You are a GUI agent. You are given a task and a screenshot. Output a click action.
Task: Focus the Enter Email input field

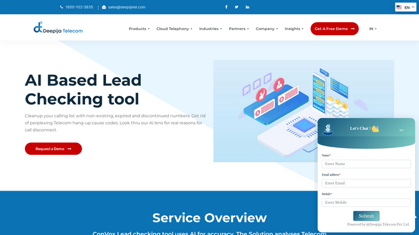pos(366,183)
